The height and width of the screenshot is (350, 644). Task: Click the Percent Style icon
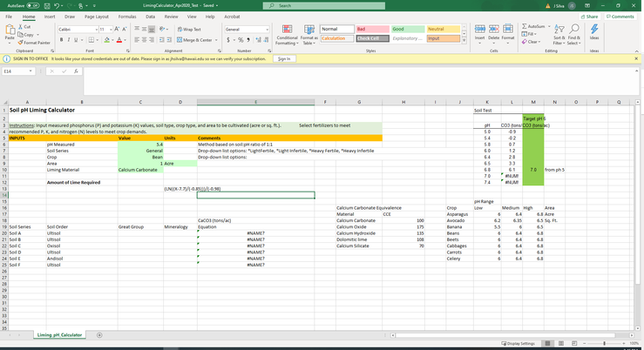[x=241, y=40]
